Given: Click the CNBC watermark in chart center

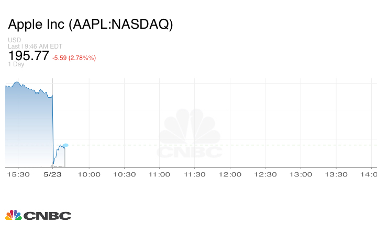Looking at the screenshot, I should pos(190,135).
